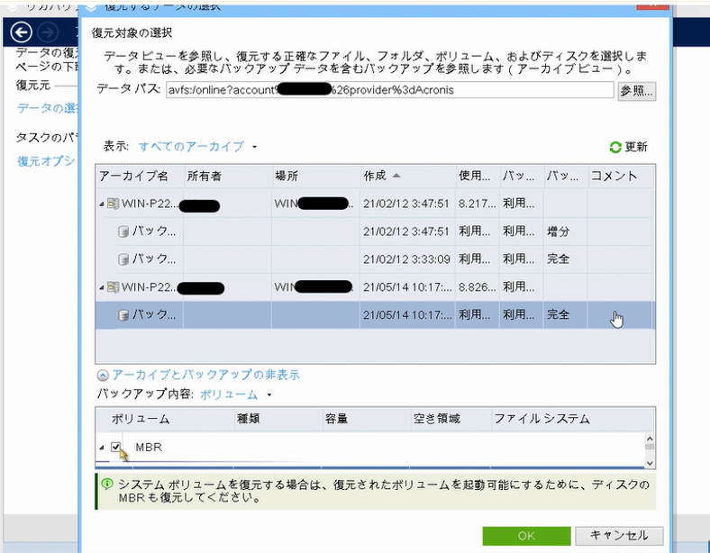Click the green refresh icon
Image resolution: width=710 pixels, height=553 pixels.
(x=615, y=147)
